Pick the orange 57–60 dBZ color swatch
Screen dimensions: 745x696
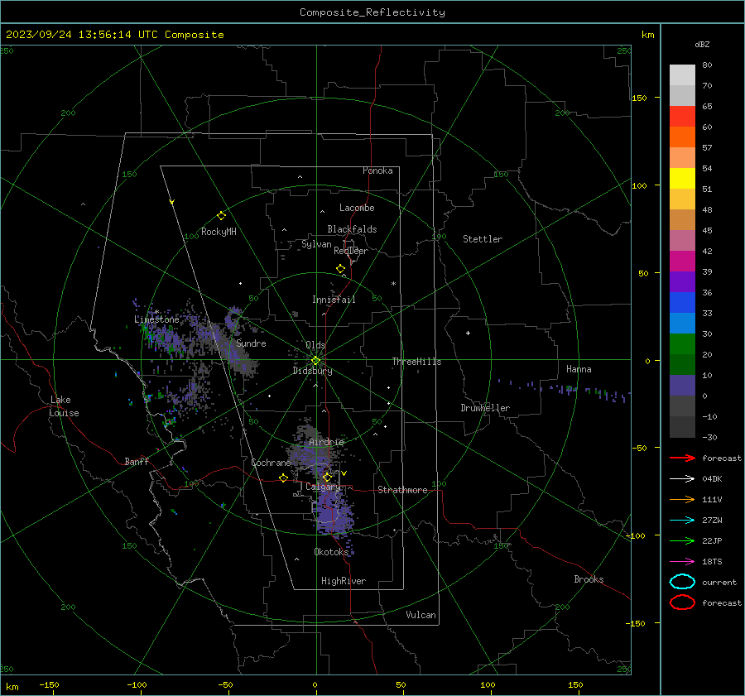pos(682,137)
